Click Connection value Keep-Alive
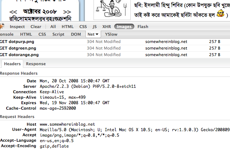 52,92
